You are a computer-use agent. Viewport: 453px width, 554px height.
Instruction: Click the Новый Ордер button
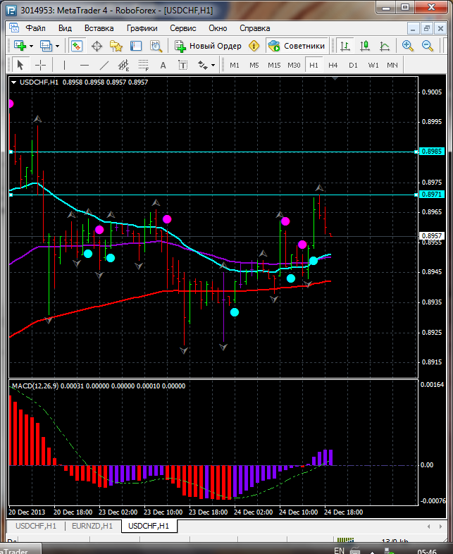click(208, 46)
